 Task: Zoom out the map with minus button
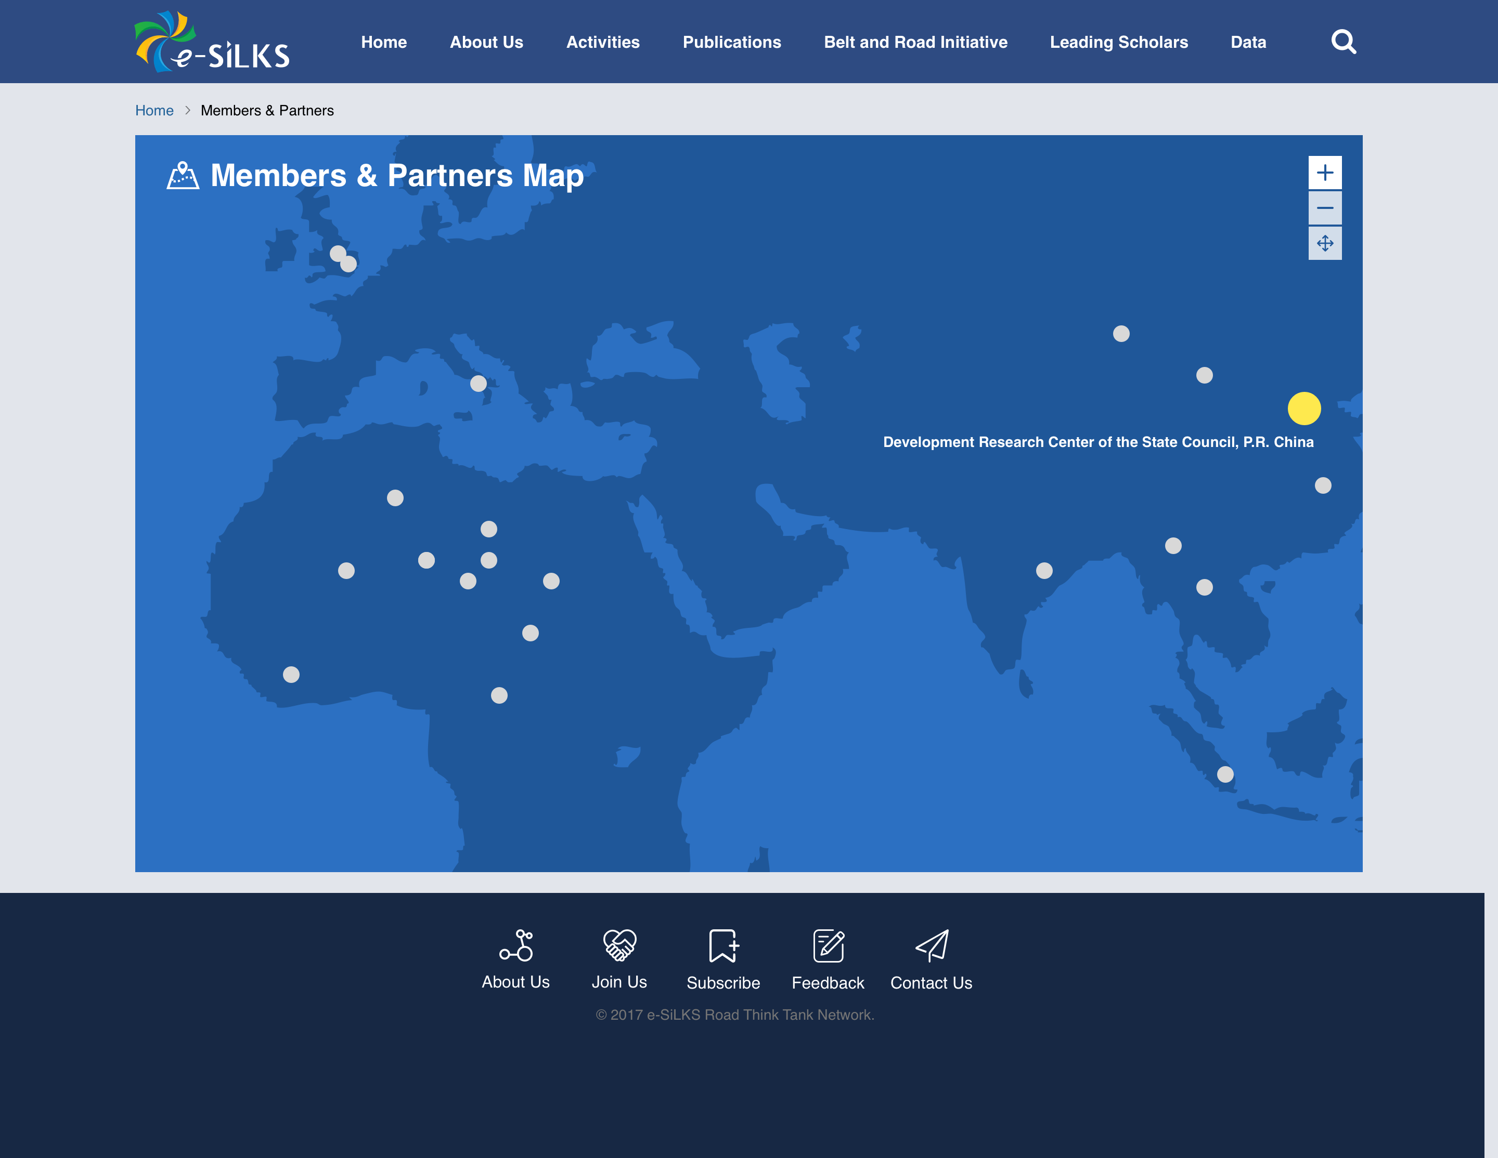point(1324,208)
